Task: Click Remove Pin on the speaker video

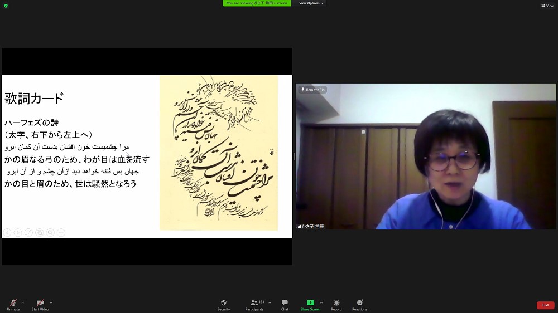Action: pos(313,90)
